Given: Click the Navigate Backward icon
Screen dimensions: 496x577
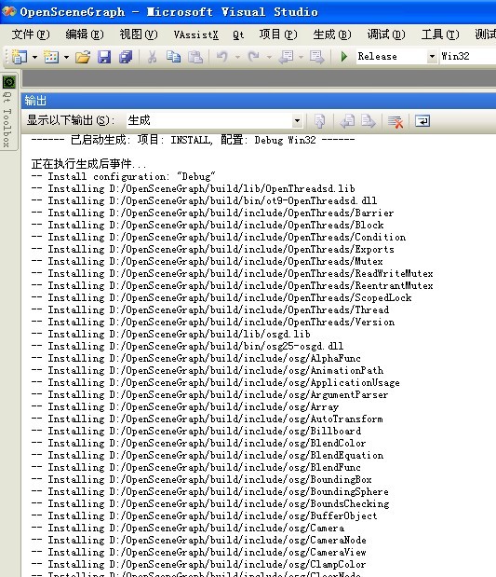Looking at the screenshot, I should point(286,57).
